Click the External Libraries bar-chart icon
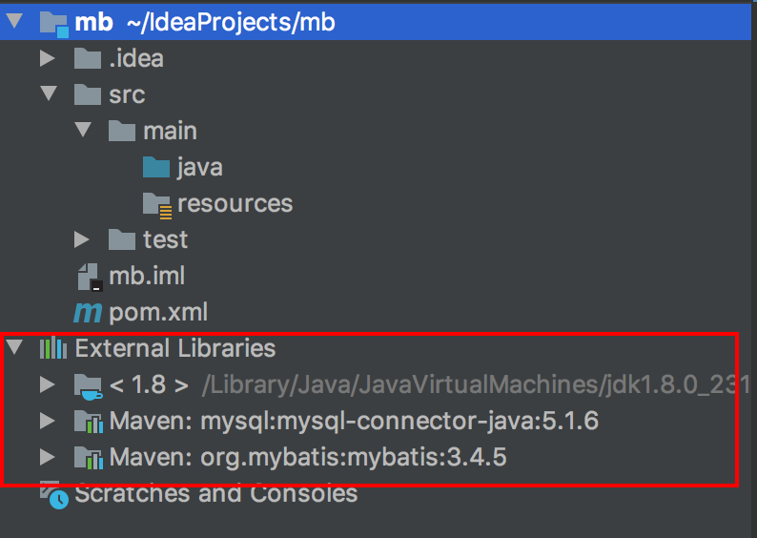757x538 pixels. tap(53, 349)
